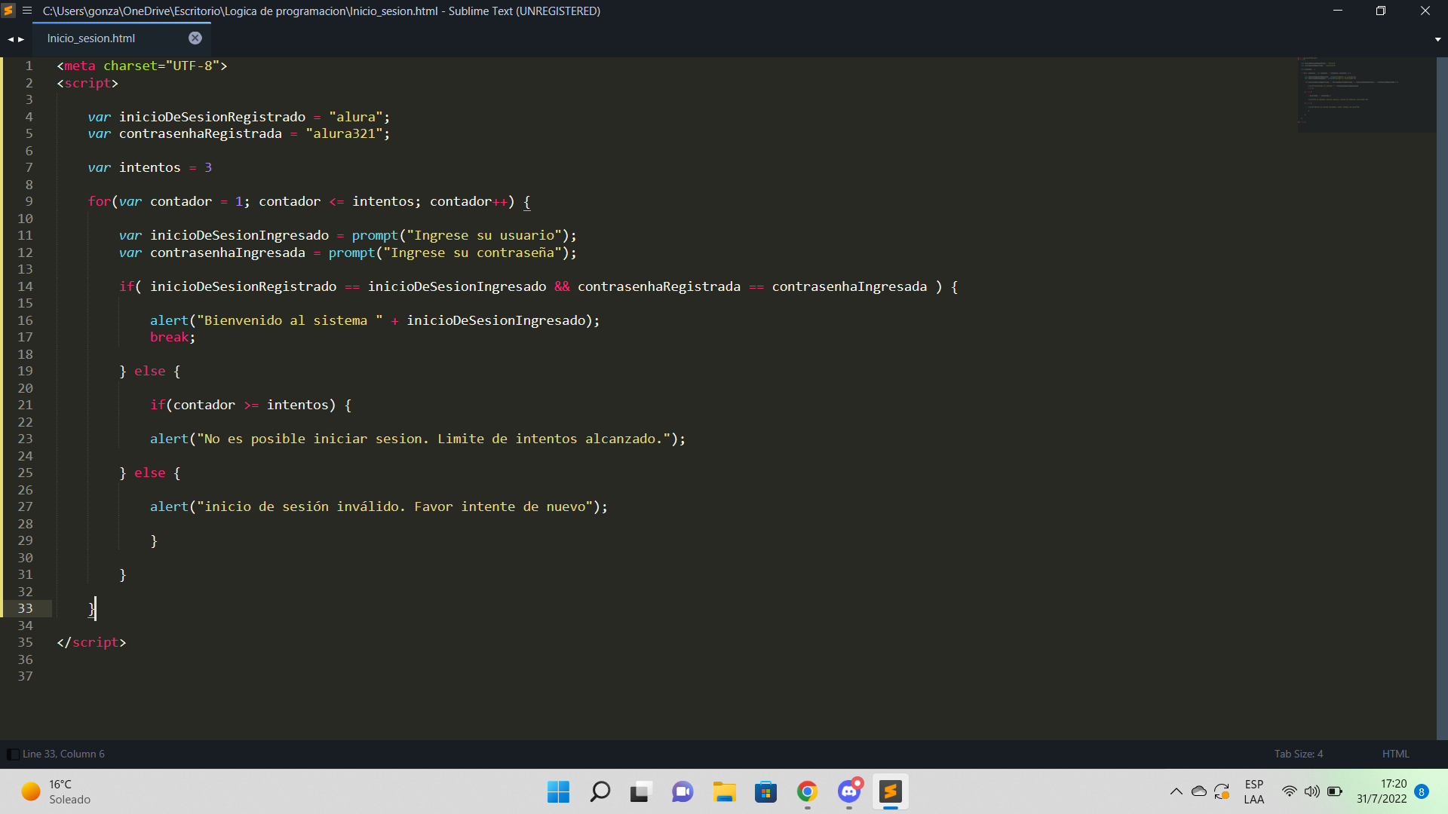The image size is (1448, 814).
Task: Click line number 9 in gutter
Action: [29, 201]
